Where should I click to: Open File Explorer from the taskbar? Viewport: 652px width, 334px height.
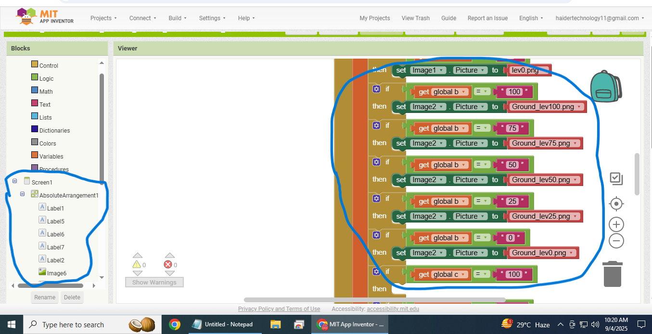click(x=276, y=324)
